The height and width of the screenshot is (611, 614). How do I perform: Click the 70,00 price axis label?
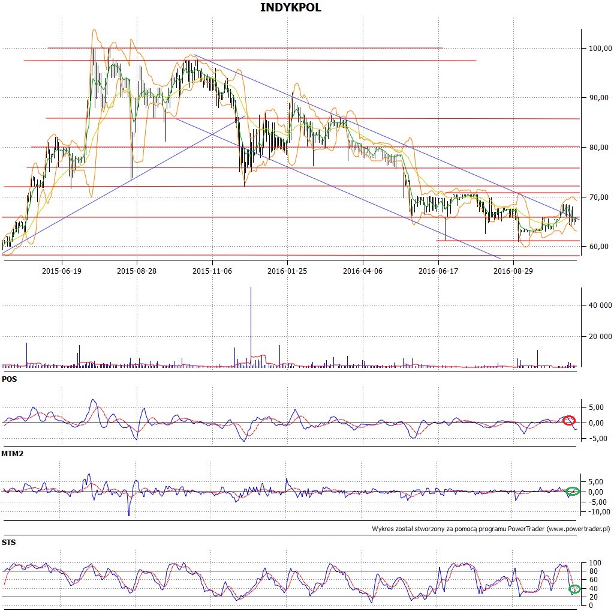pos(599,197)
